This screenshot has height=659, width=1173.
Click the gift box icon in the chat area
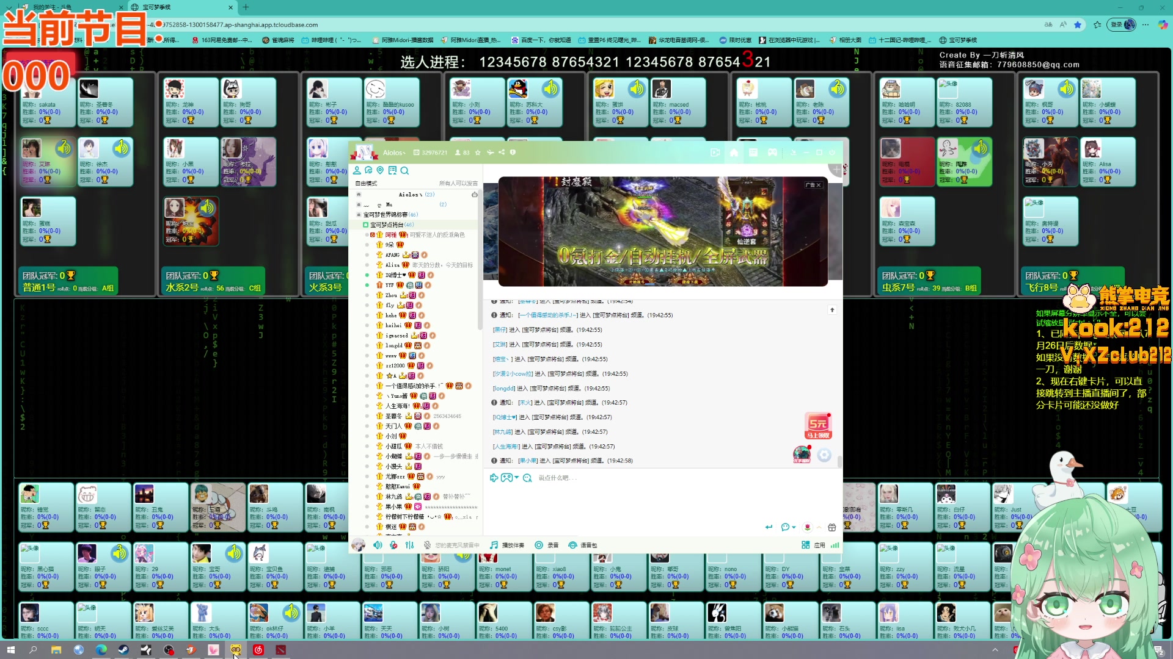(x=831, y=527)
